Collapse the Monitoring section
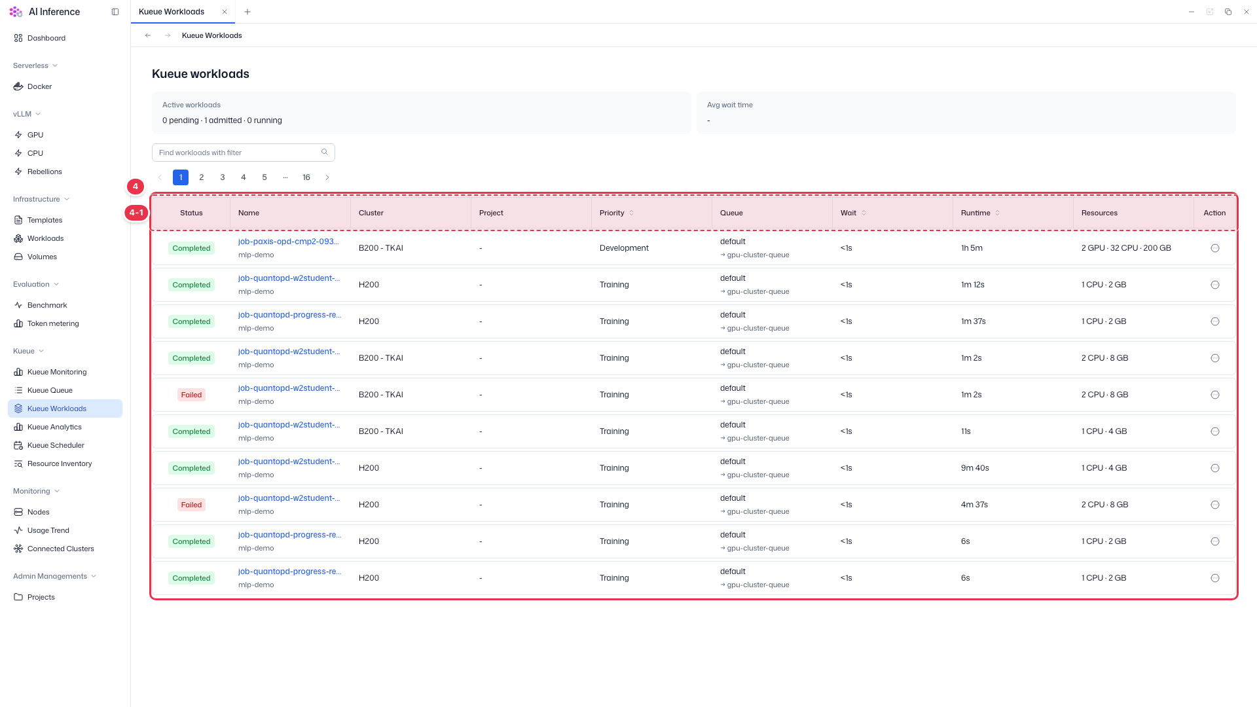 coord(37,491)
